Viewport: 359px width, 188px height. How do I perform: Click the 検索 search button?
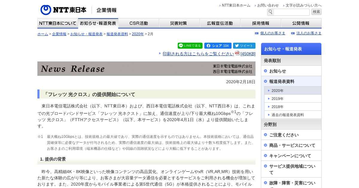coord(316,12)
